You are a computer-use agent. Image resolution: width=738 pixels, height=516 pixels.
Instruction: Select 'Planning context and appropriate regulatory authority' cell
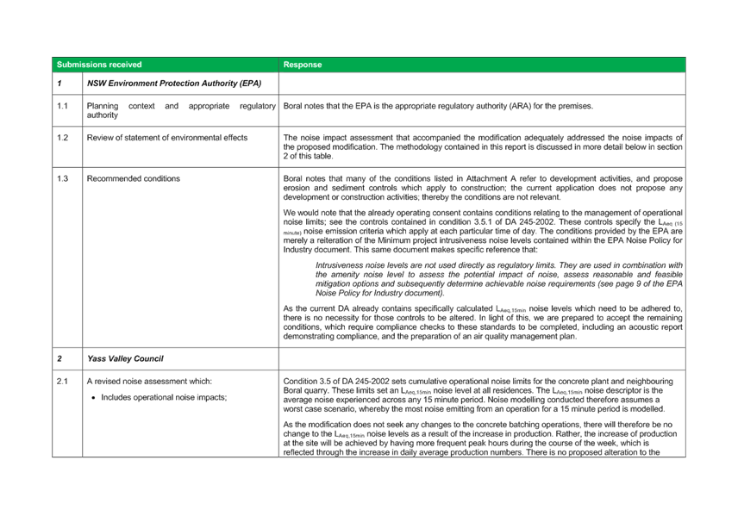tap(181, 110)
